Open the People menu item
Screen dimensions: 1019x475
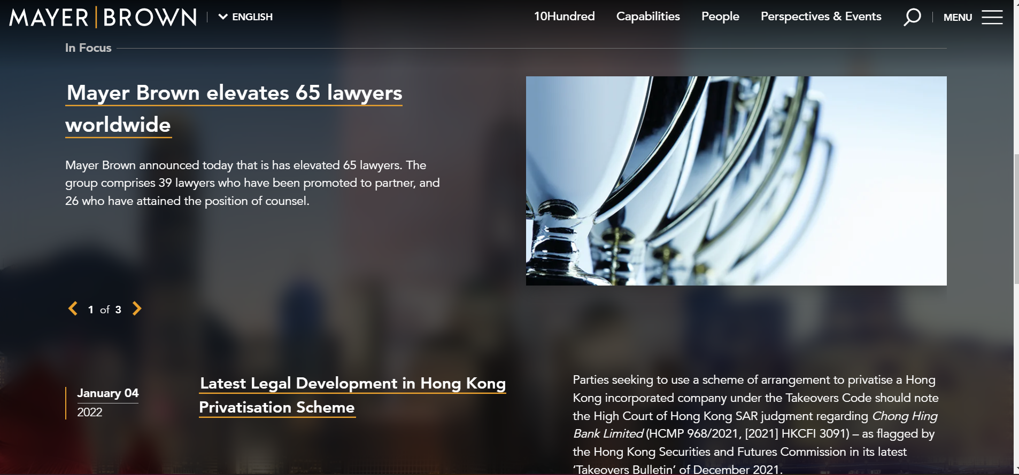point(720,17)
